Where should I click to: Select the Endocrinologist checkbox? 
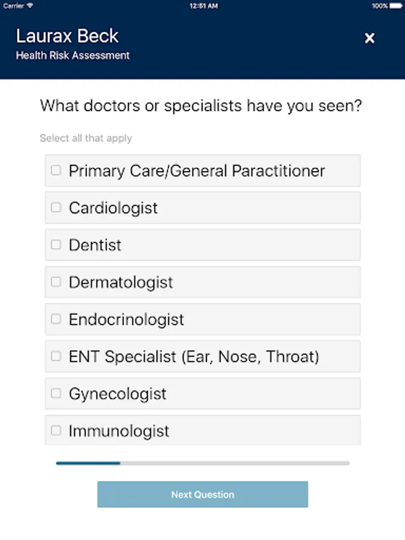(56, 319)
